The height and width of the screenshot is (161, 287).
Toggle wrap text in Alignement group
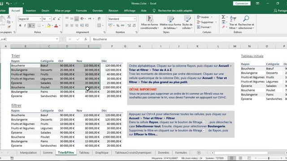point(99,19)
